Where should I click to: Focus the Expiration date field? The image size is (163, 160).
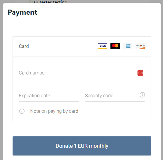[x=49, y=96]
